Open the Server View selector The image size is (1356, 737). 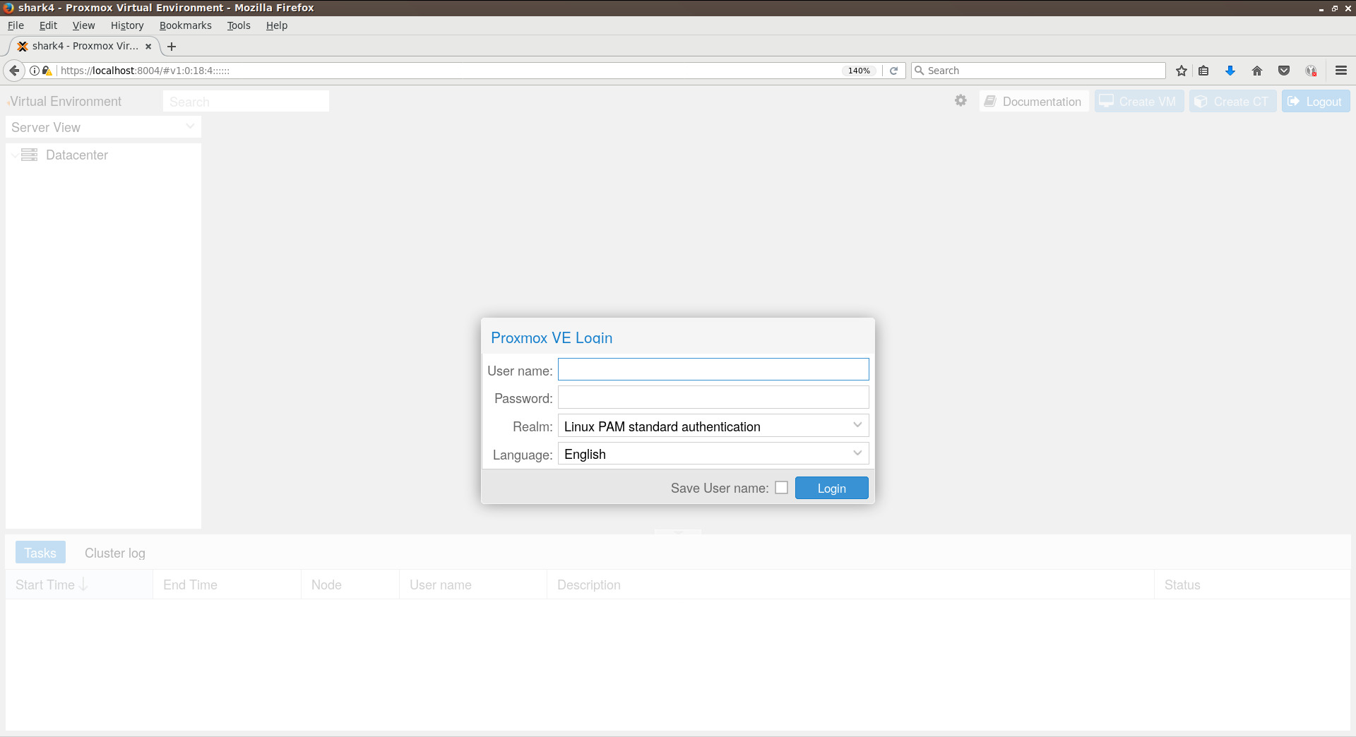pyautogui.click(x=103, y=127)
